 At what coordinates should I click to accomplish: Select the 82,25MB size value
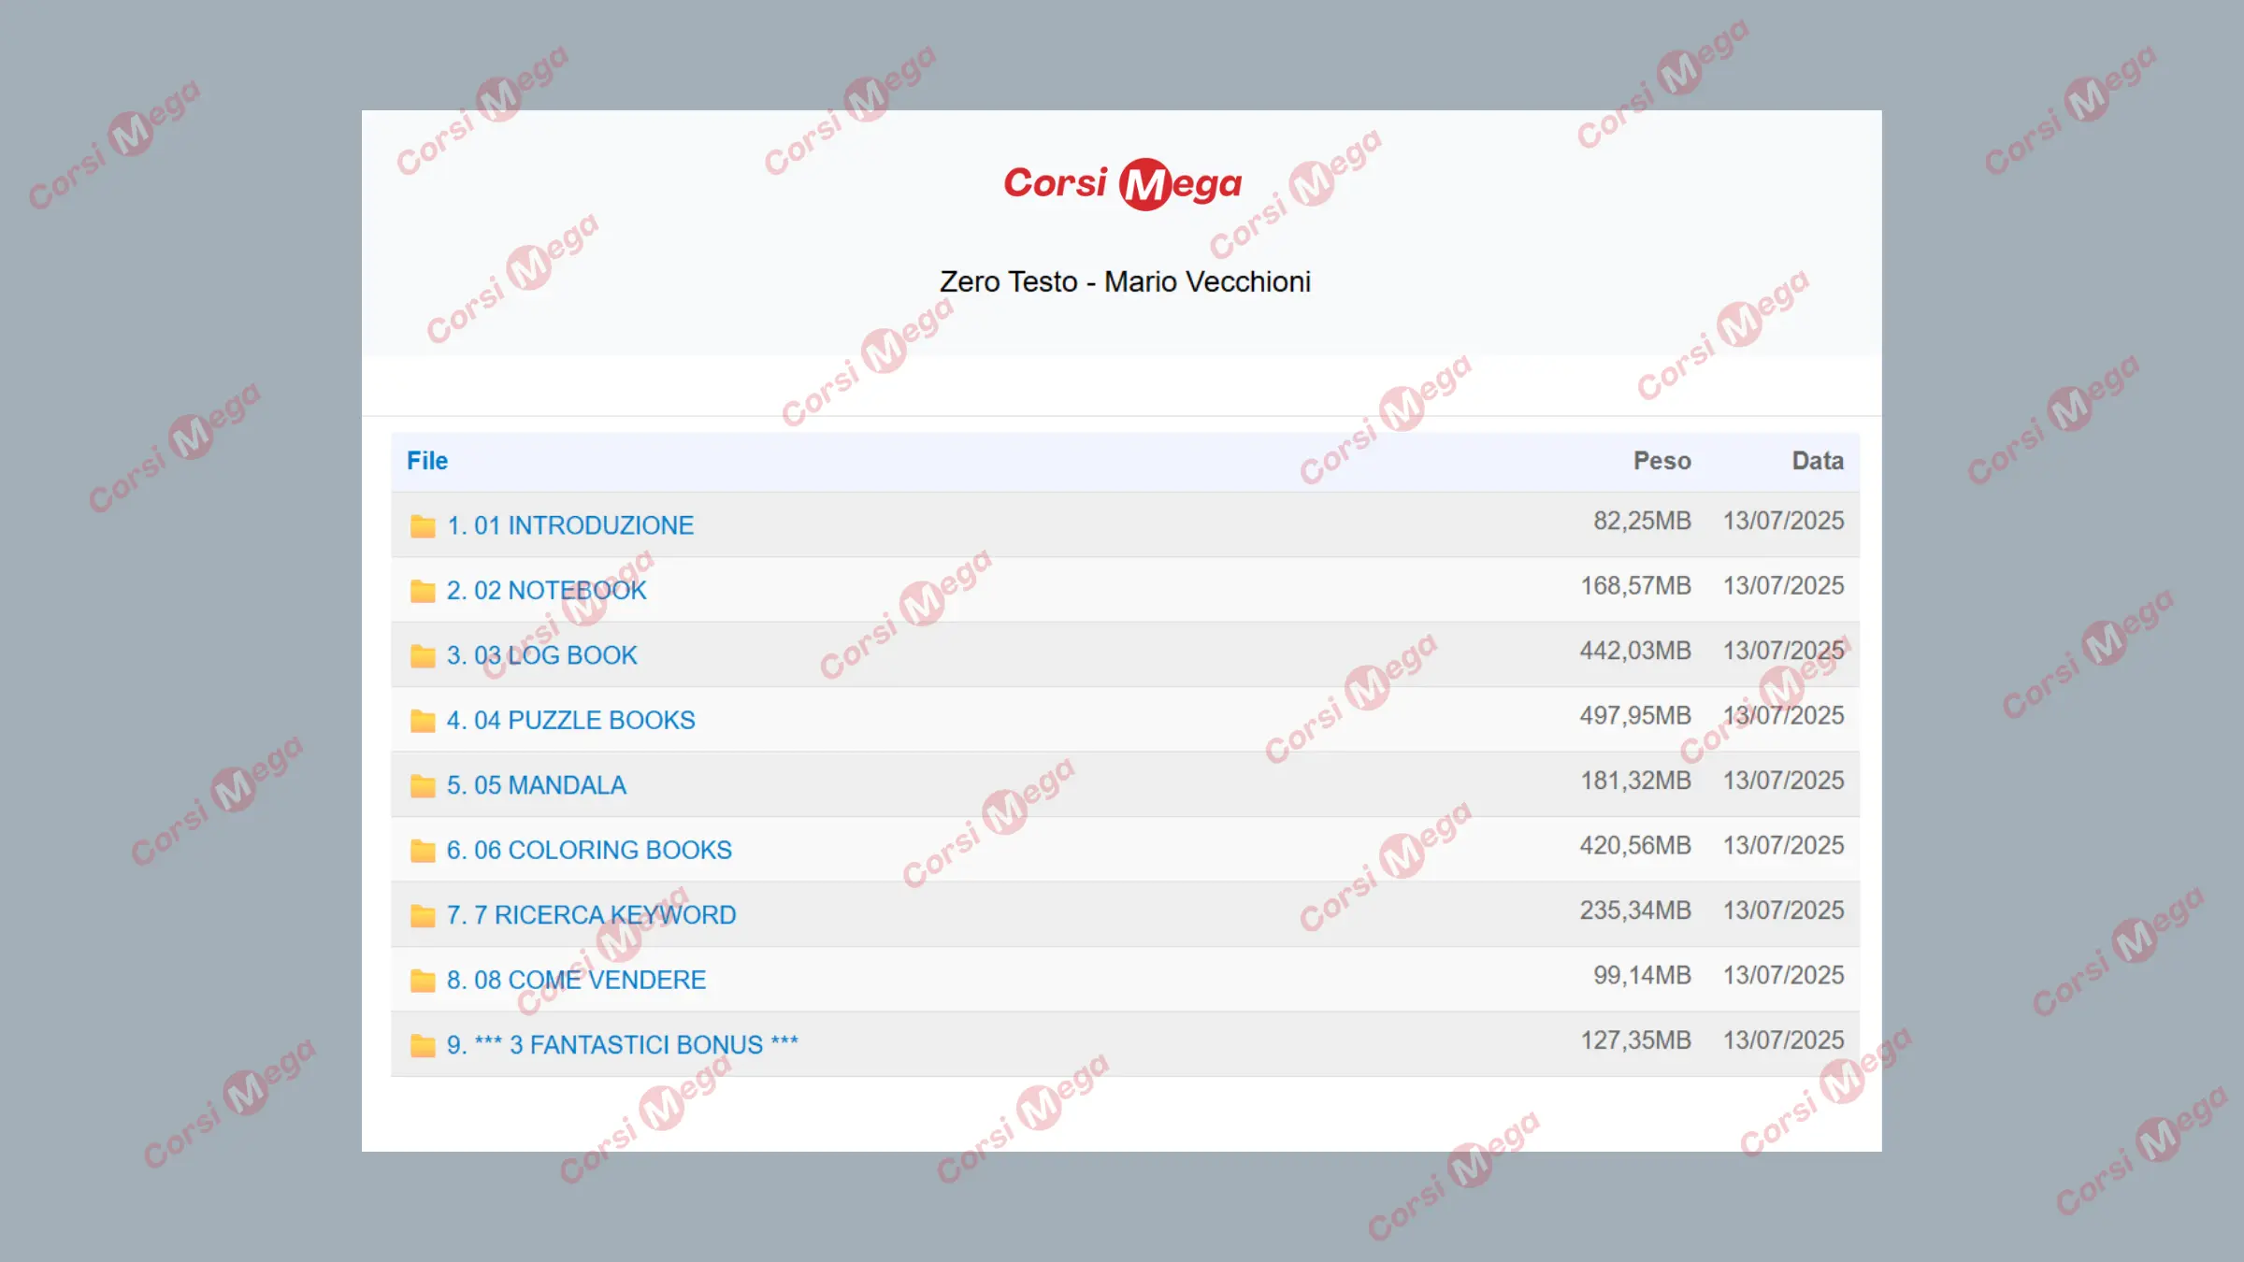click(1642, 521)
